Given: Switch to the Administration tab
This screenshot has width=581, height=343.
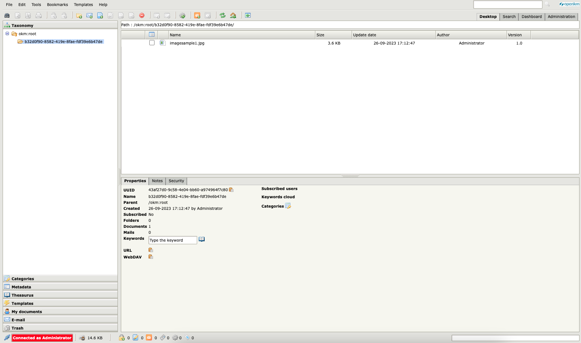Looking at the screenshot, I should pos(561,16).
